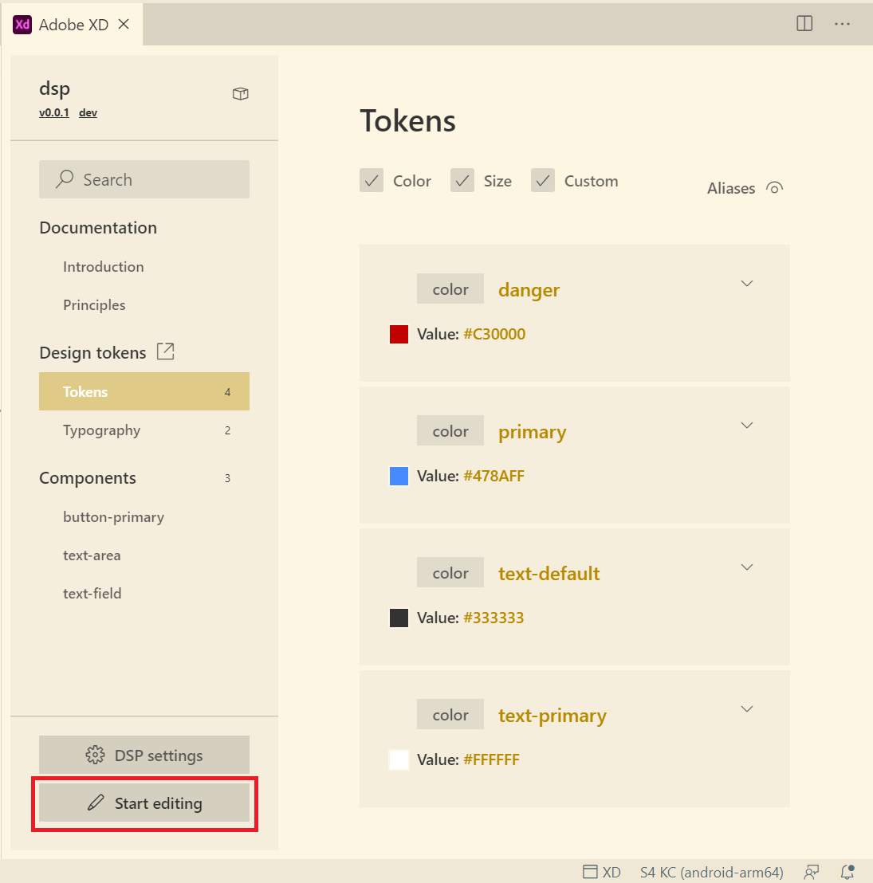Open the Introduction documentation page

pyautogui.click(x=104, y=266)
